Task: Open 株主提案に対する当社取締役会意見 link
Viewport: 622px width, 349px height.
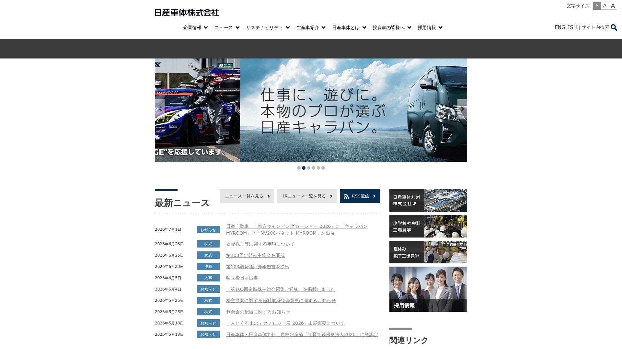Action: [281, 301]
